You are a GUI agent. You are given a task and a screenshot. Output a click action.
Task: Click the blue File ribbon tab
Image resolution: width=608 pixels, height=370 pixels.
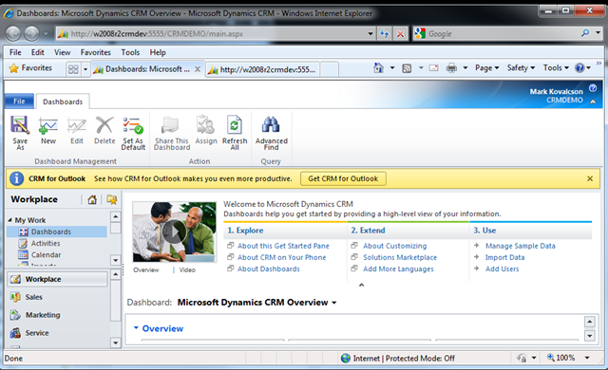[x=19, y=102]
